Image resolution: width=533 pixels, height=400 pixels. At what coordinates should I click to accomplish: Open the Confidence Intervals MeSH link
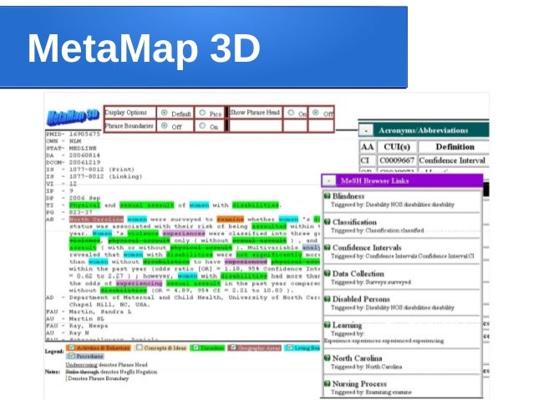point(367,247)
